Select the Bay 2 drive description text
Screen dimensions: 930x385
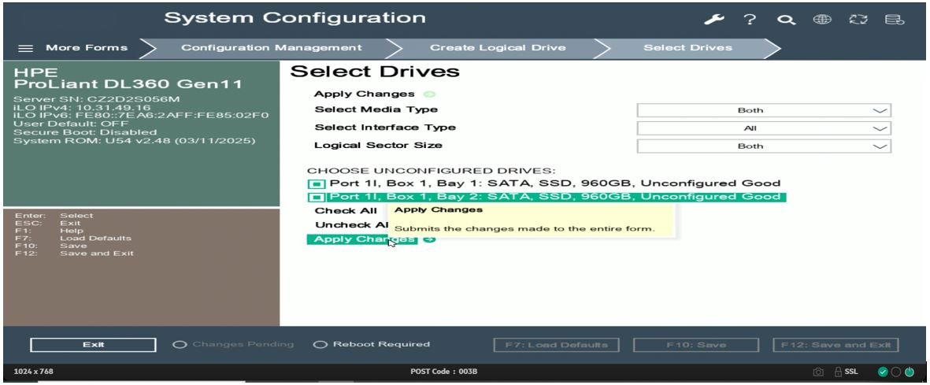[x=555, y=197]
